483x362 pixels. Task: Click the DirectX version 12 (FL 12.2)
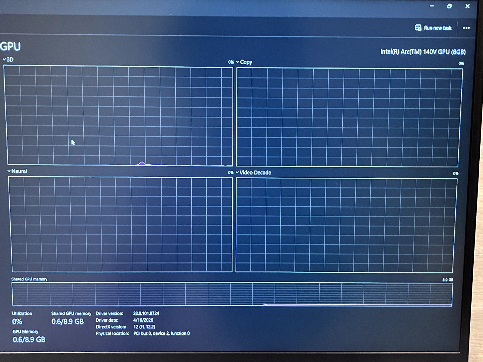(144, 327)
